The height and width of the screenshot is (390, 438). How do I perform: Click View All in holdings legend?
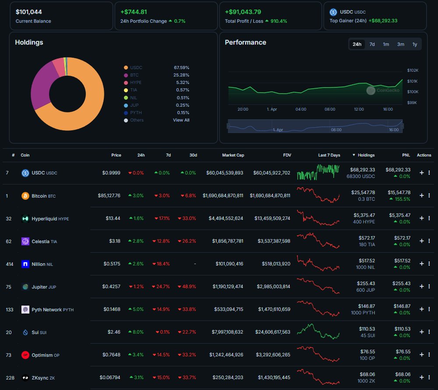click(181, 120)
